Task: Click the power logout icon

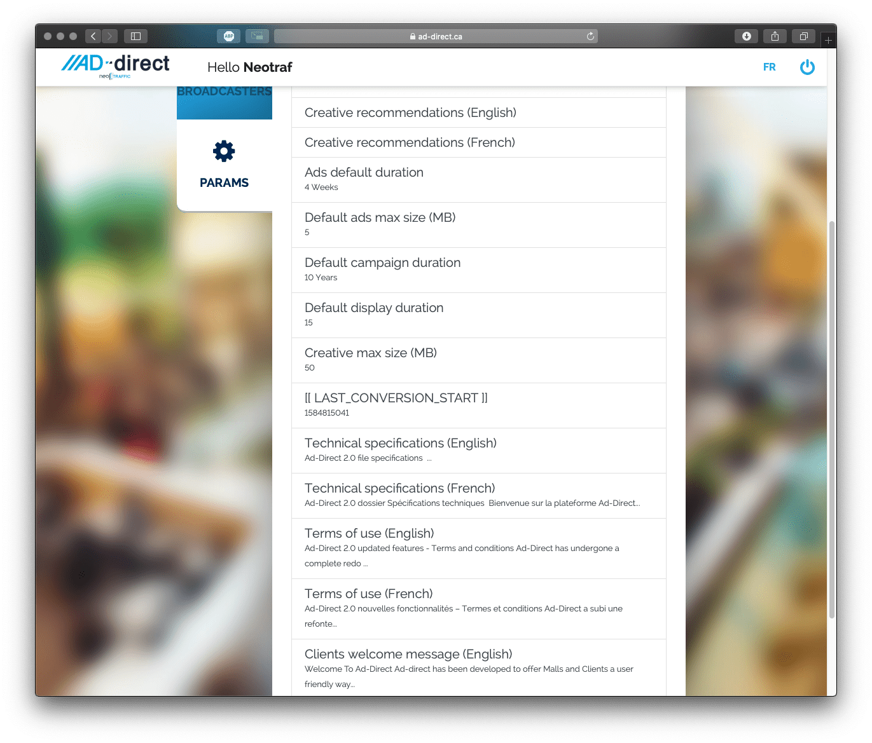Action: tap(807, 67)
